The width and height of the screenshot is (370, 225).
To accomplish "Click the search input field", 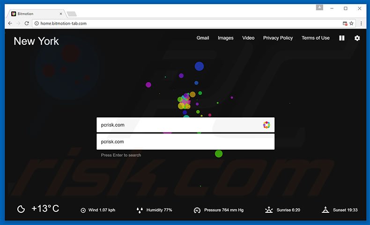I will click(185, 125).
